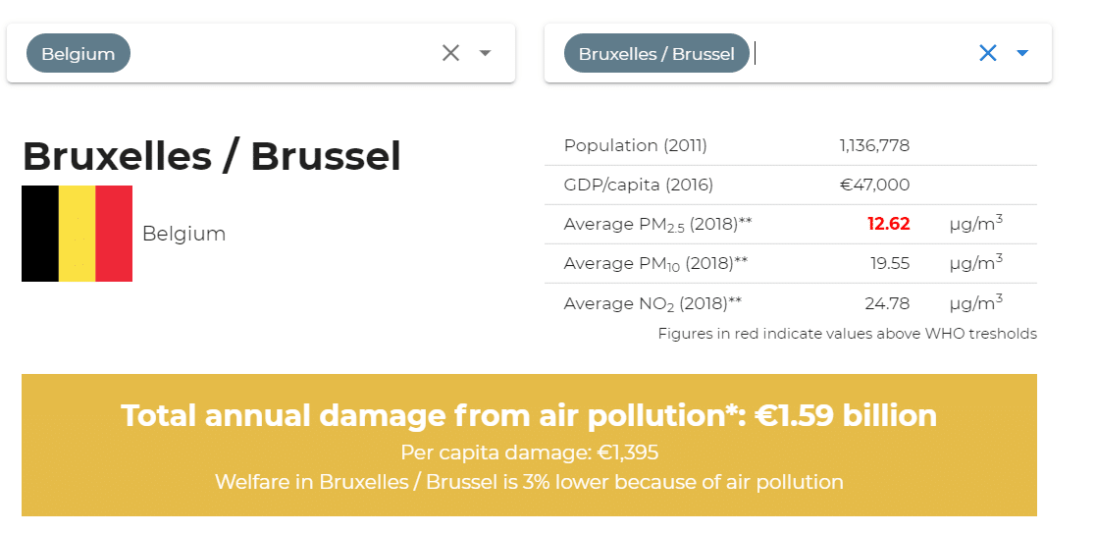This screenshot has height=533, width=1096.
Task: Open the city dropdown arrow
Action: pos(1021,53)
